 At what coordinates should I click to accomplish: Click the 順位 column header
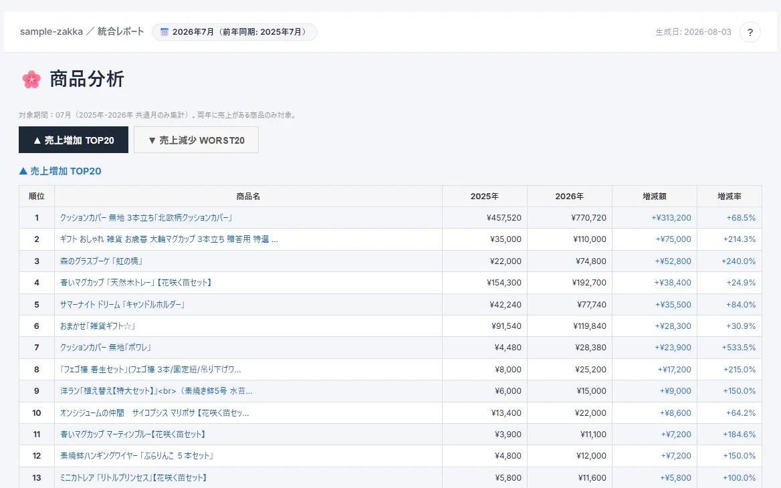coord(37,196)
